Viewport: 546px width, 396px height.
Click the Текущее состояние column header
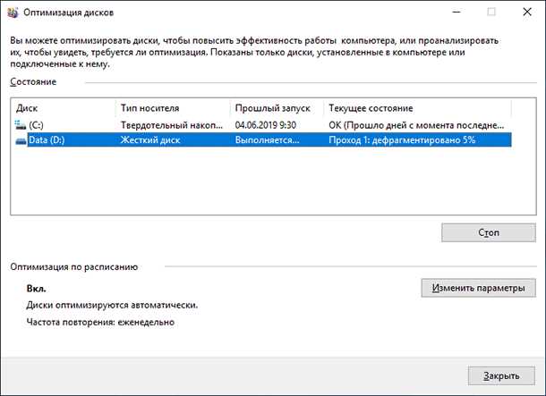click(417, 108)
